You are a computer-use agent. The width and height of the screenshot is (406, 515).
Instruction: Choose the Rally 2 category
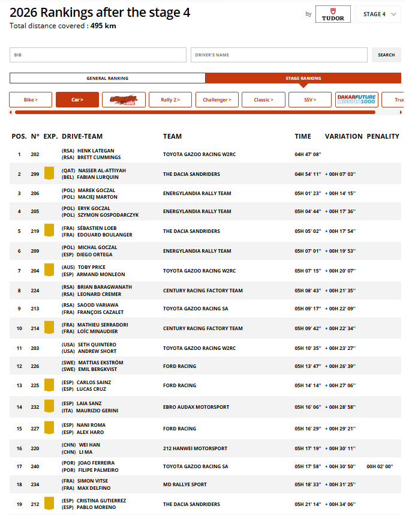(170, 100)
